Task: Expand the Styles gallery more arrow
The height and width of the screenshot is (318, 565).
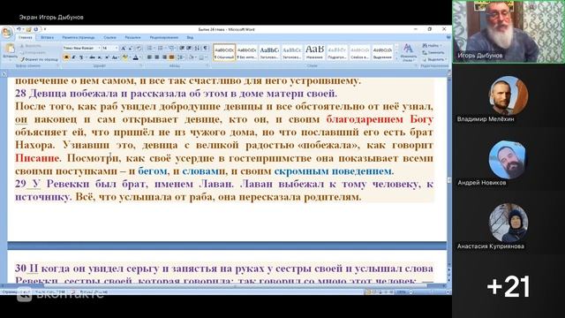Action: coord(396,58)
